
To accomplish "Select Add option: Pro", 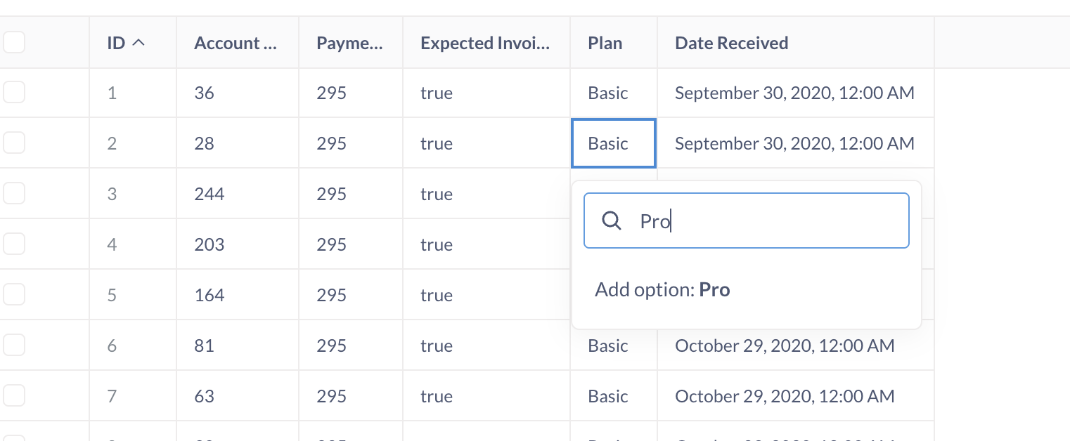I will pyautogui.click(x=662, y=289).
